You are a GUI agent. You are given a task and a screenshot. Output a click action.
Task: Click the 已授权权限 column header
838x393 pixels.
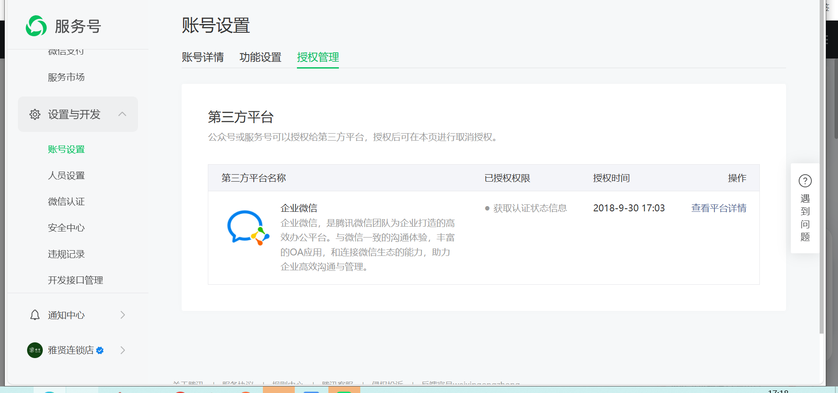pos(507,178)
